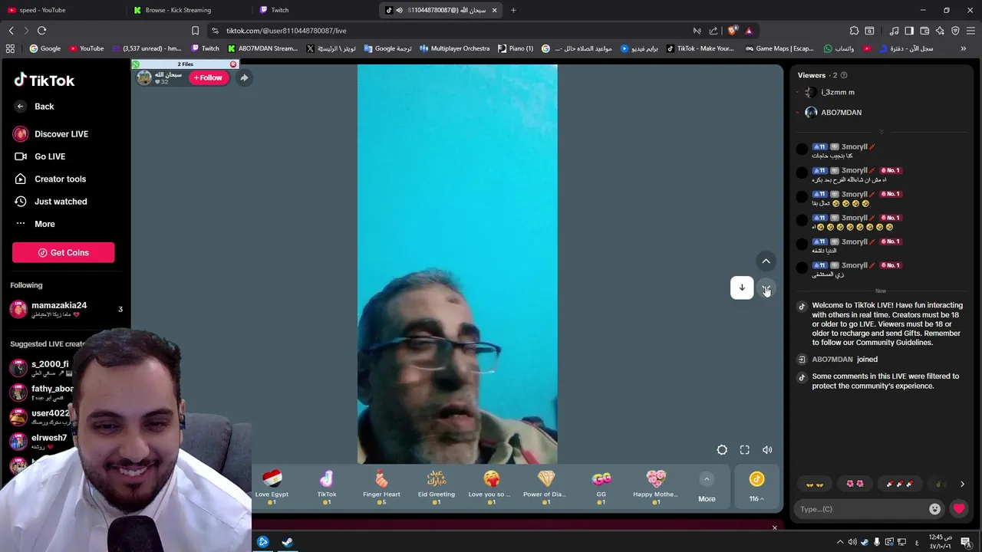Click the white down-arrow button beside the video
Image resolution: width=982 pixels, height=552 pixels.
pos(742,287)
